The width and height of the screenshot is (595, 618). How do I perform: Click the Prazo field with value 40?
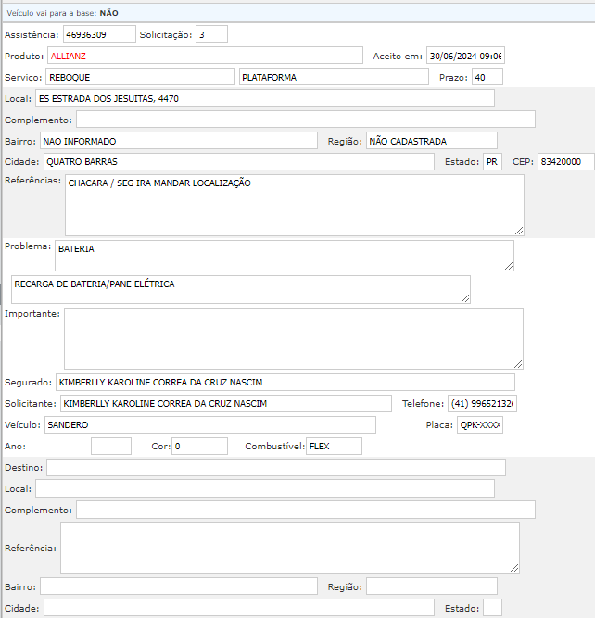487,77
